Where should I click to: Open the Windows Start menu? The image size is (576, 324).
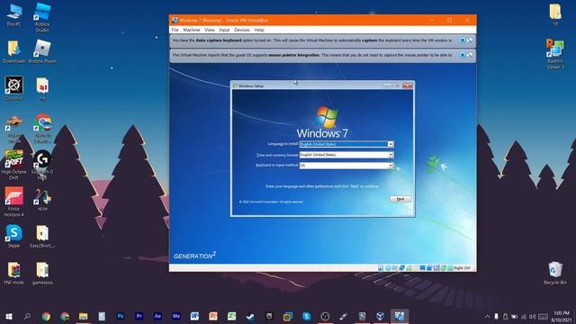click(x=9, y=316)
